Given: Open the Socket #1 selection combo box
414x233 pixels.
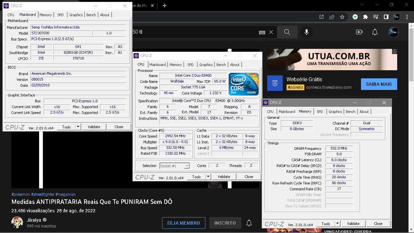Looking at the screenshot, I should (174, 166).
